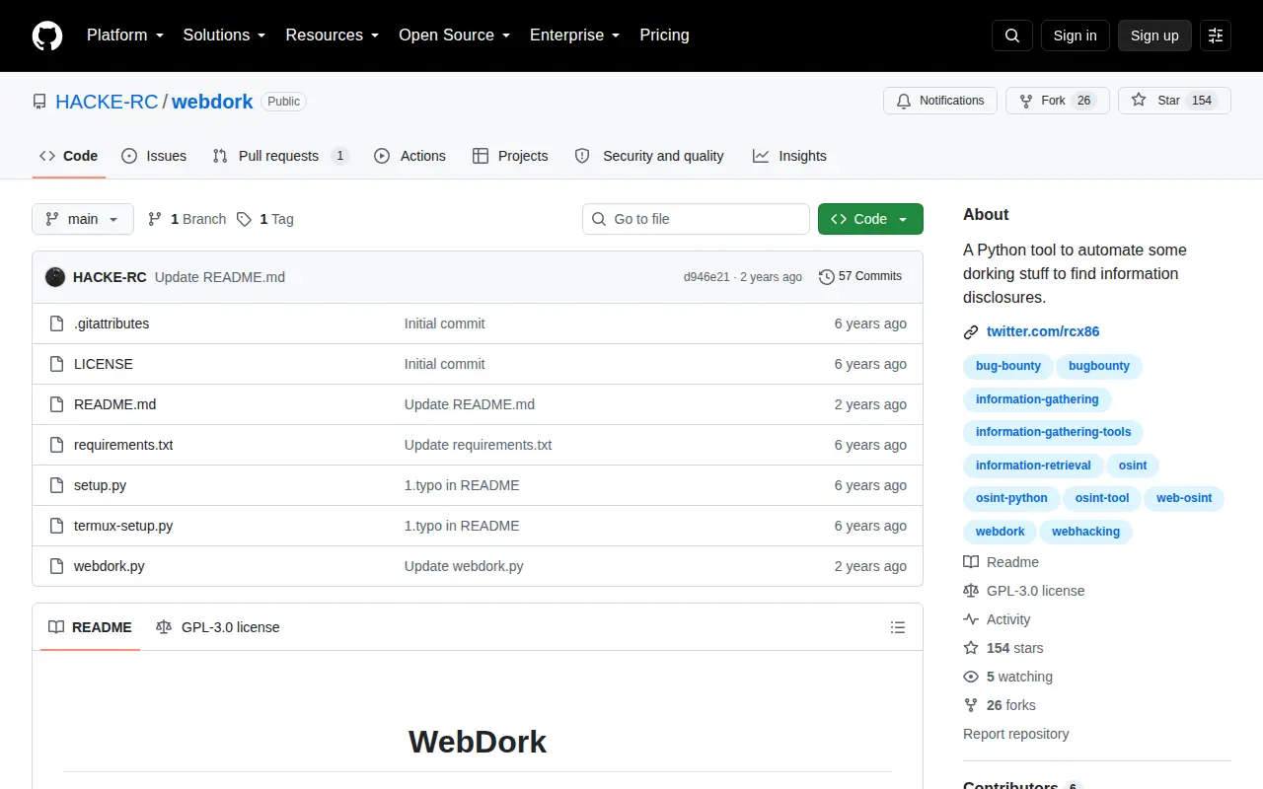Screen dimensions: 1263x789
Task: View 26 forks link
Action: click(1000, 705)
